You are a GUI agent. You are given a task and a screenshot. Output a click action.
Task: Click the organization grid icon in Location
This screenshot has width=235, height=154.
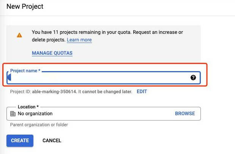click(13, 114)
